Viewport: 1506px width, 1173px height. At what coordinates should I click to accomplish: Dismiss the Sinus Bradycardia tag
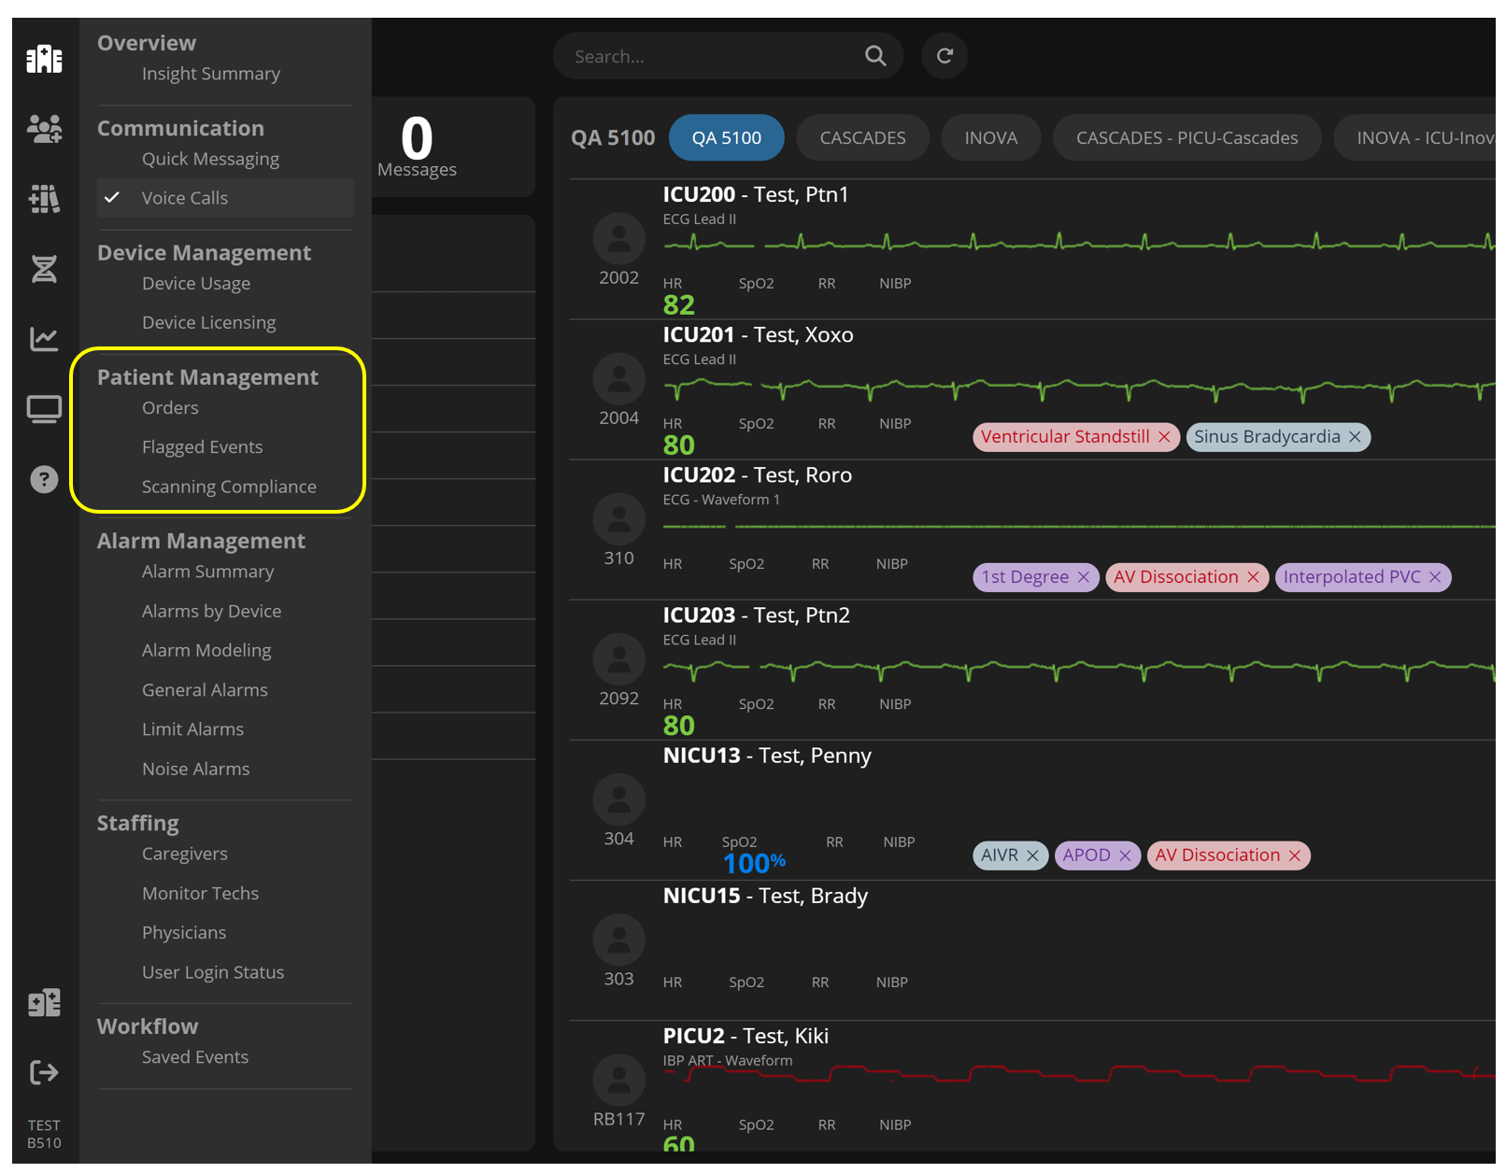pos(1355,437)
